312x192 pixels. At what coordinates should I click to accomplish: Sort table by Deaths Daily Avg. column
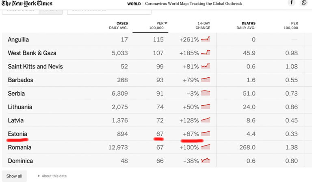tap(246, 26)
